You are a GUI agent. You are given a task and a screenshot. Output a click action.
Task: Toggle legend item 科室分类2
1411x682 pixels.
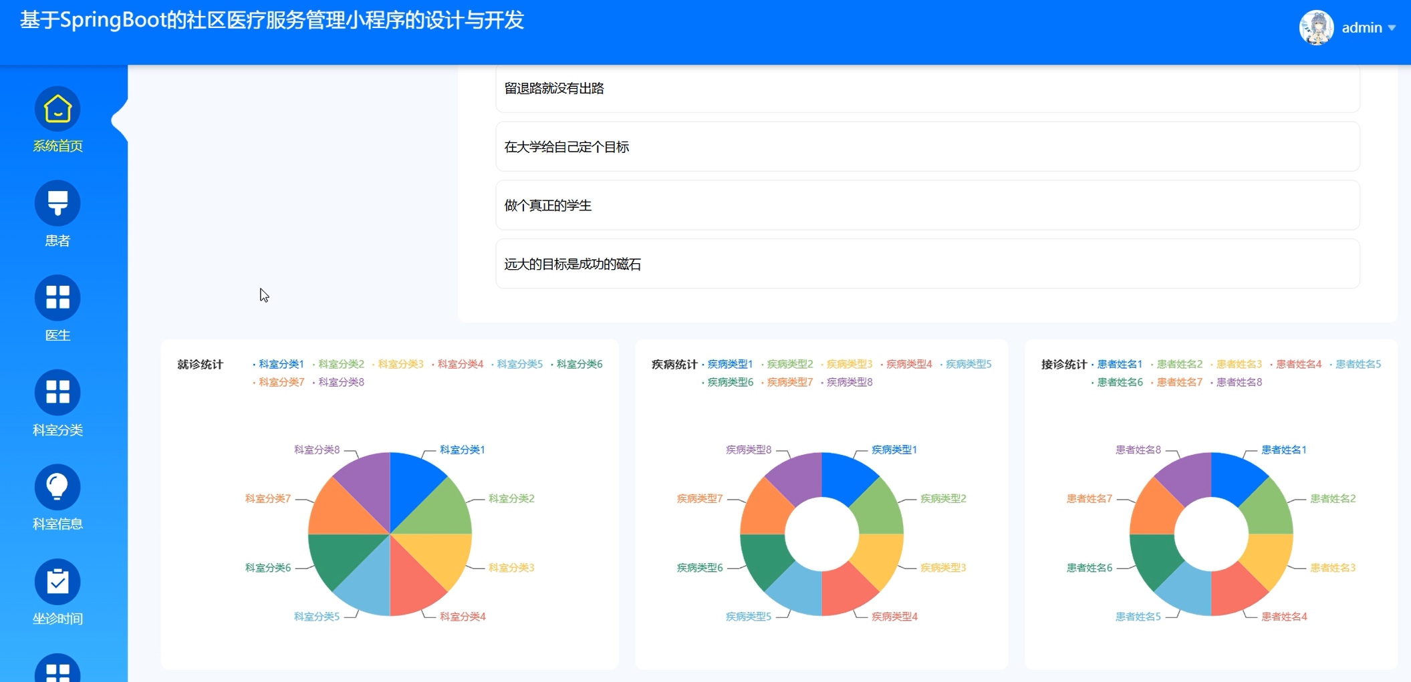coord(338,364)
